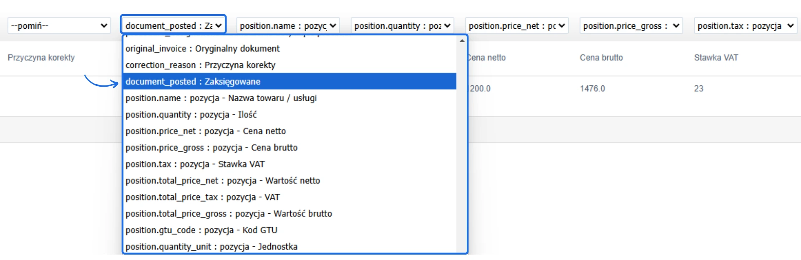This screenshot has width=801, height=260.
Task: Select position.price_net : Cena netto option
Action: [206, 131]
